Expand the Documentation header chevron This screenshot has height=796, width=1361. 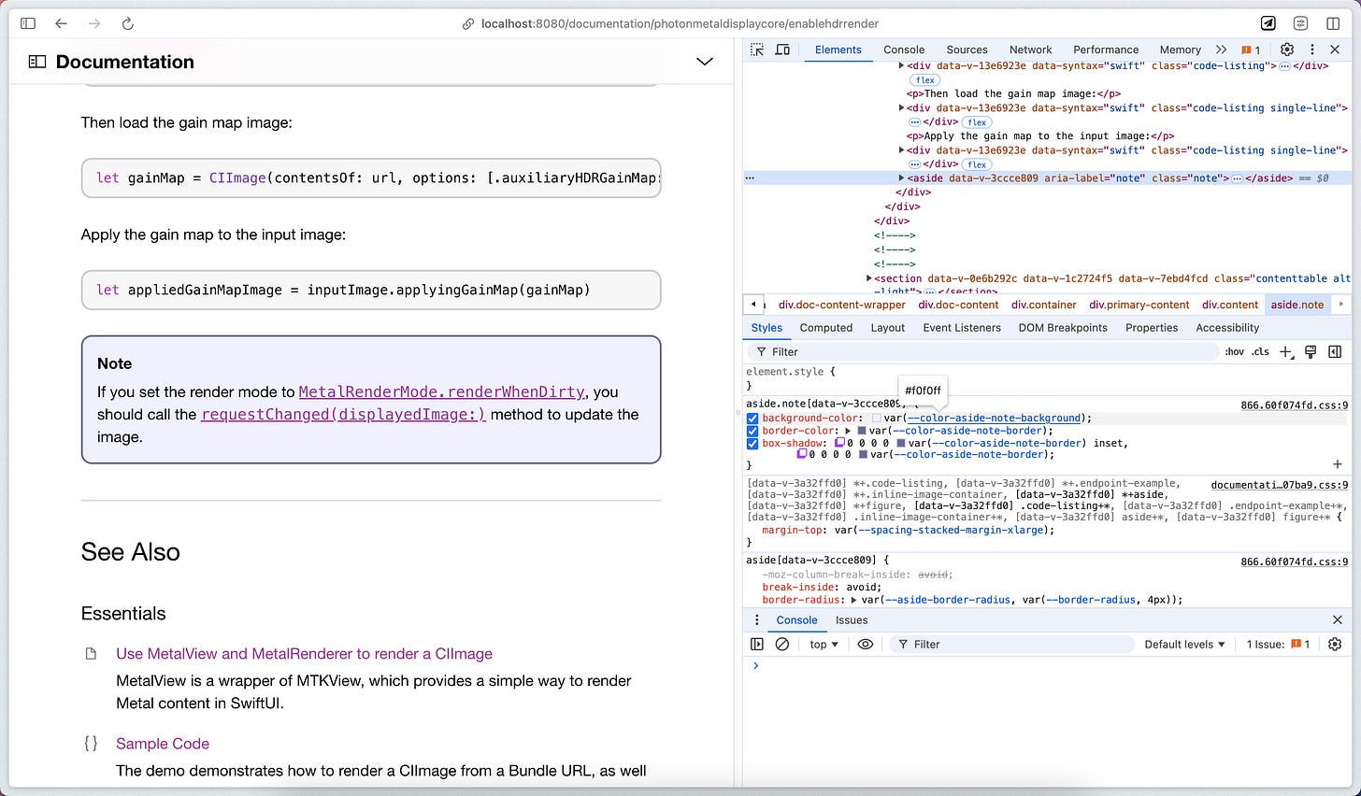[x=705, y=62]
